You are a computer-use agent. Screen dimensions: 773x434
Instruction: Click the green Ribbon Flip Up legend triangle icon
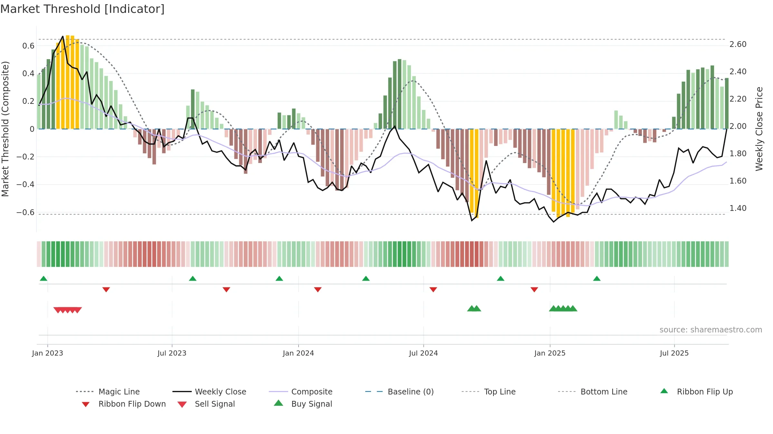coord(664,391)
